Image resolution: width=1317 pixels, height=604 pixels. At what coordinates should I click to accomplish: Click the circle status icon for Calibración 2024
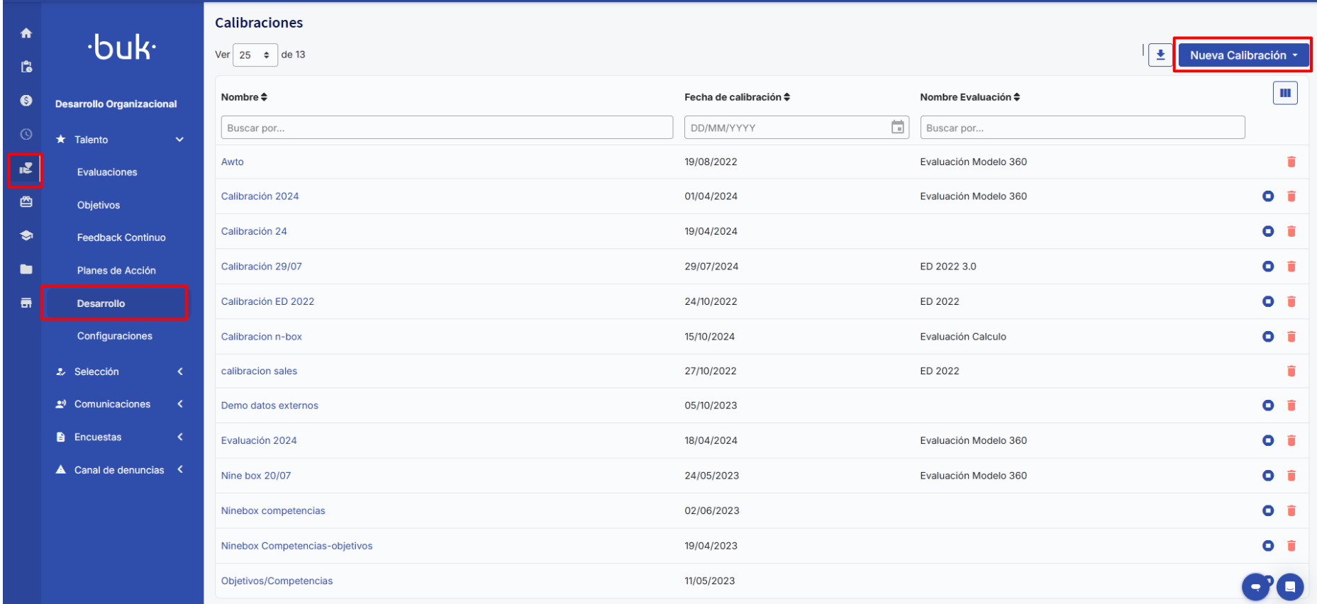point(1268,196)
